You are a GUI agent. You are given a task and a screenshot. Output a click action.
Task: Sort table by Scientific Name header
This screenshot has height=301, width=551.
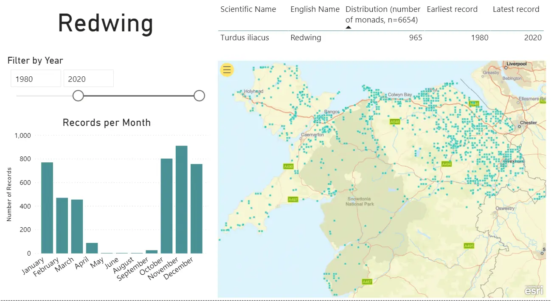coord(248,9)
